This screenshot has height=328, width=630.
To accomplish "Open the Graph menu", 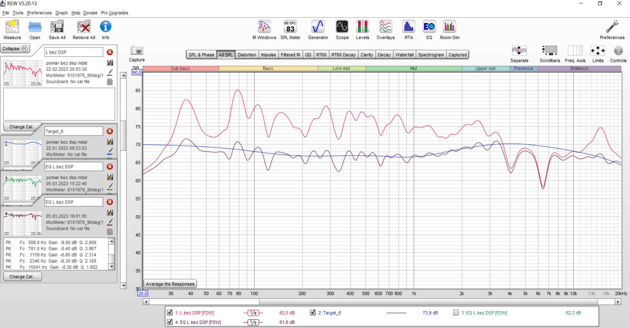I will 62,13.
